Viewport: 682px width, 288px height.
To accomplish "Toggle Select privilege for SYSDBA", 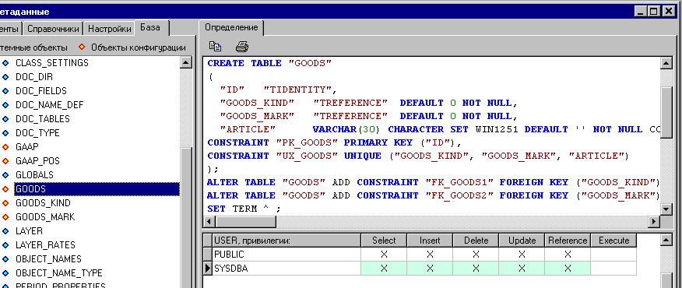I will 384,269.
